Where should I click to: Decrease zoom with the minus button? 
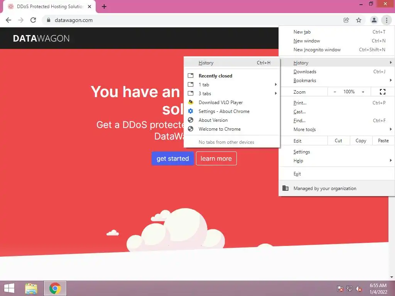335,92
